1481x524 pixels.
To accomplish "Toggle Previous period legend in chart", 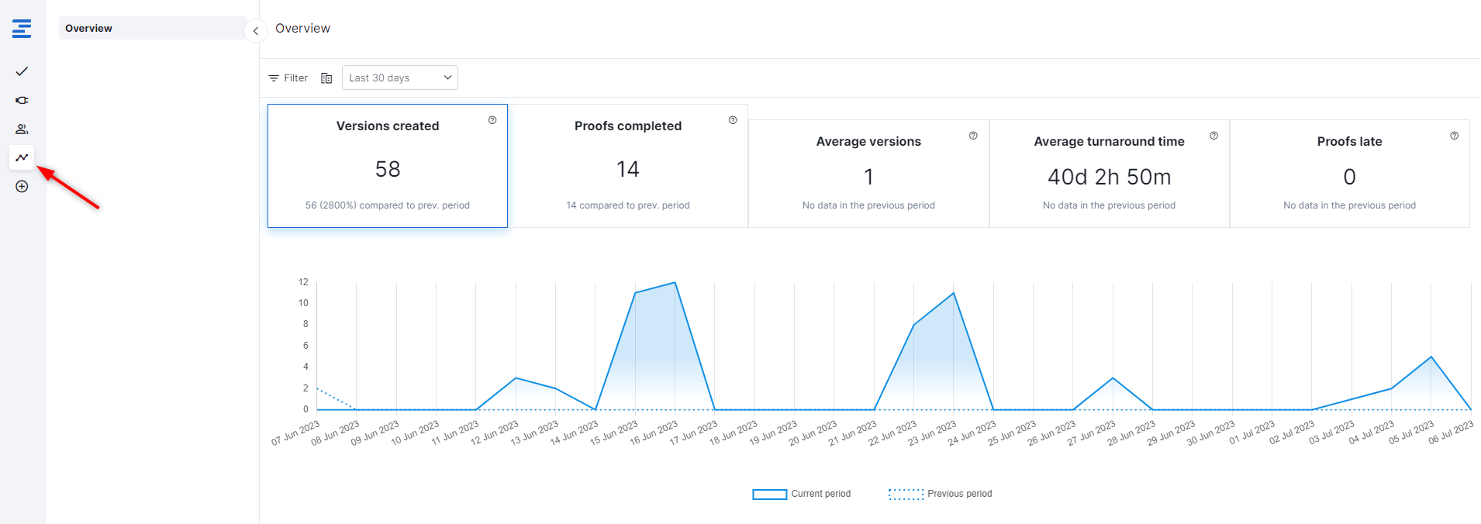I will (940, 494).
